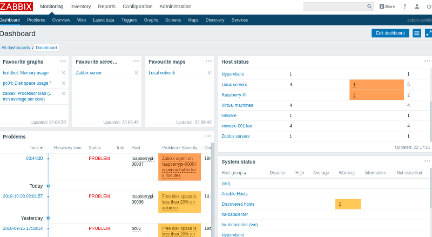Open the Administration menu
The height and width of the screenshot is (237, 432).
[x=175, y=6]
